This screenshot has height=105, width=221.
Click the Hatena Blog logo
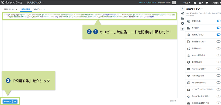pyautogui.click(x=12, y=2)
